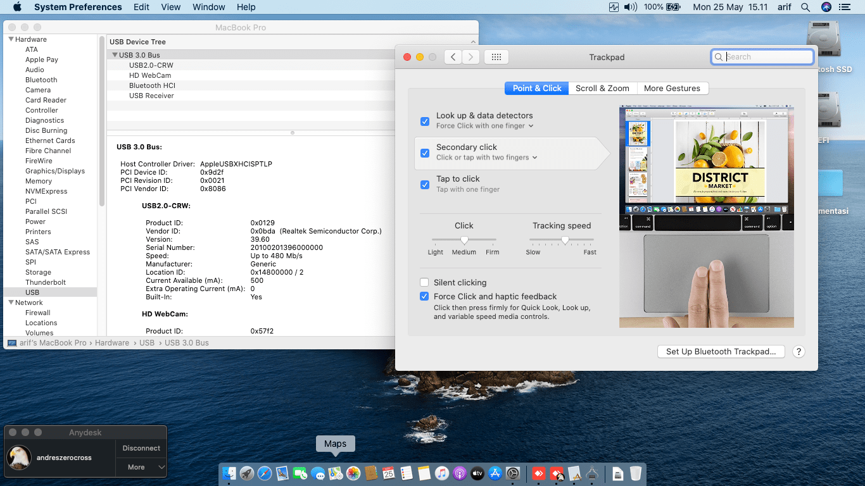Collapse the Network section triangle

[x=11, y=302]
